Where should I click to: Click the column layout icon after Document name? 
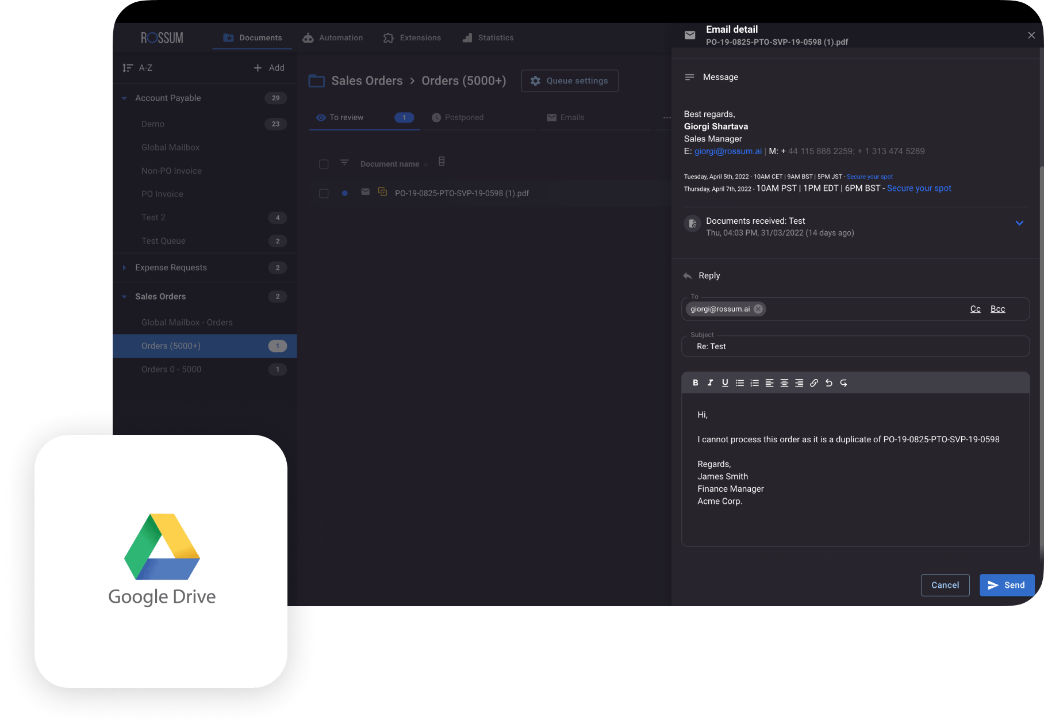pyautogui.click(x=442, y=162)
